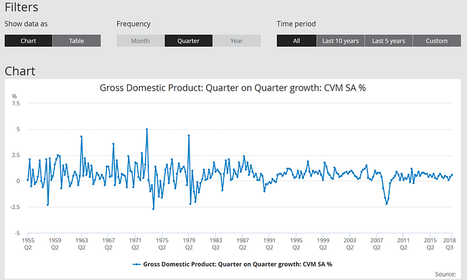Toggle the GDP series legend entry

click(x=232, y=264)
